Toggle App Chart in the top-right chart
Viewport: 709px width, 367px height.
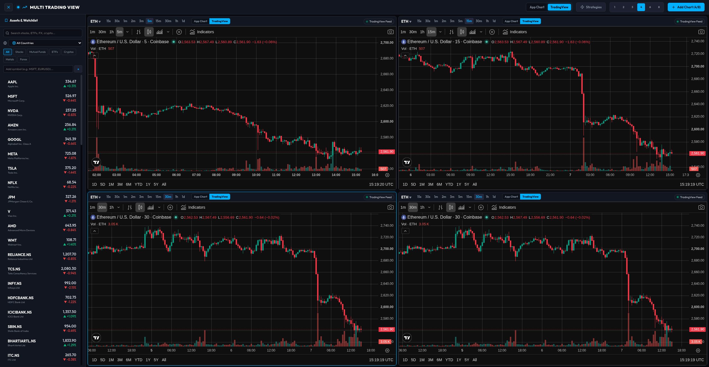click(x=511, y=21)
